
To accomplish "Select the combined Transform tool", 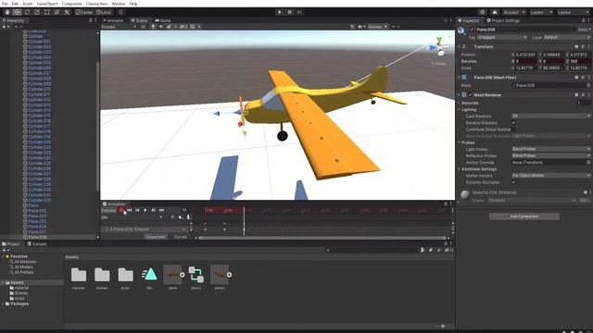I will (x=57, y=12).
